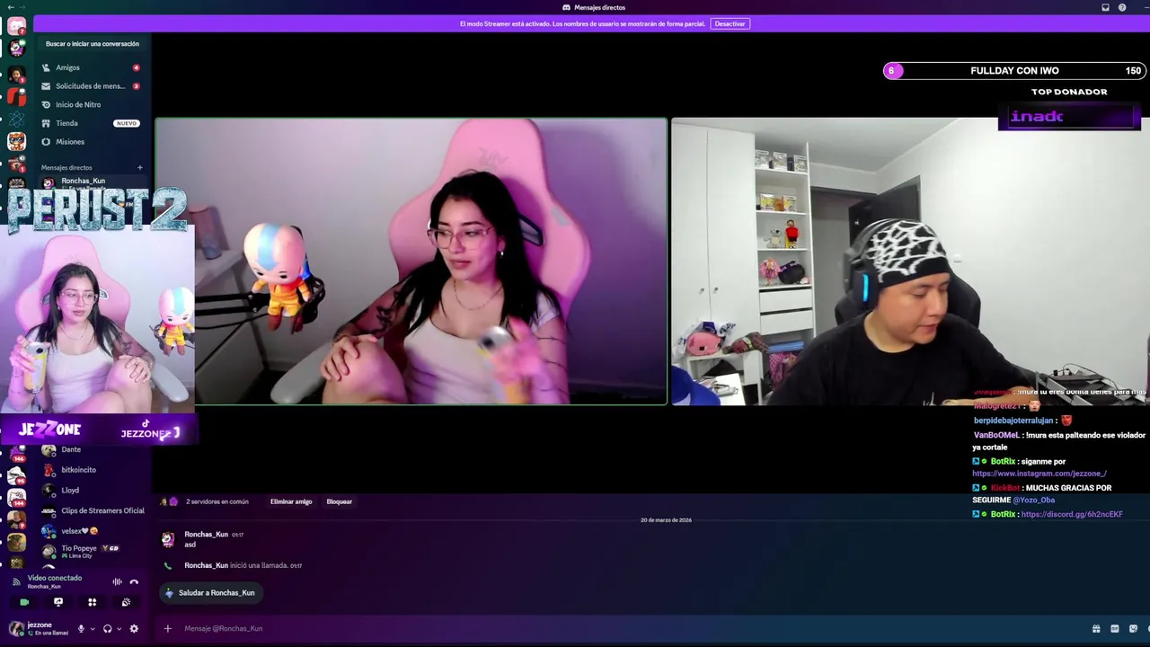Toggle headphones deafen
The image size is (1150, 647).
107,629
